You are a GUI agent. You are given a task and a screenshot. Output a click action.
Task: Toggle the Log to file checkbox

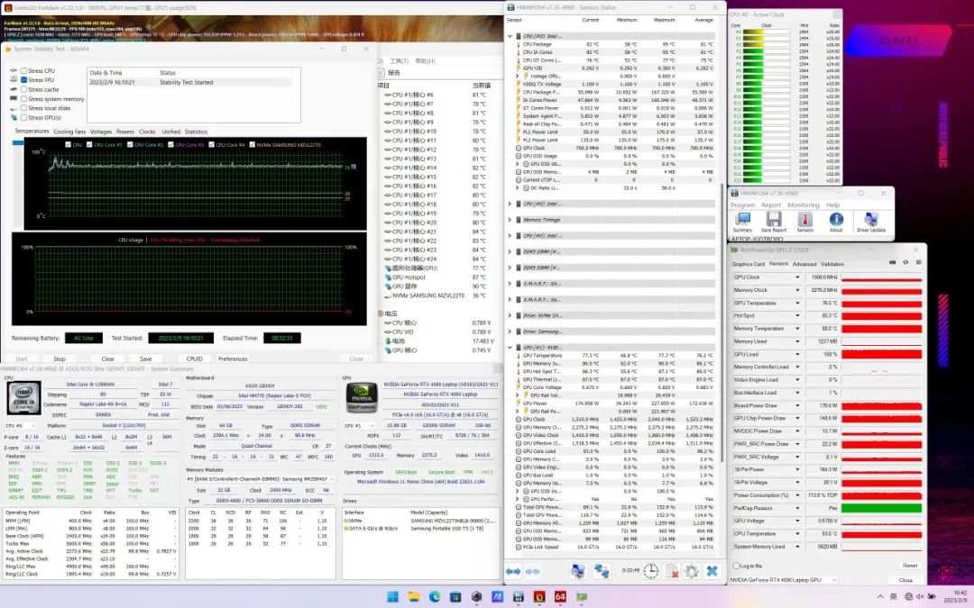(x=736, y=566)
